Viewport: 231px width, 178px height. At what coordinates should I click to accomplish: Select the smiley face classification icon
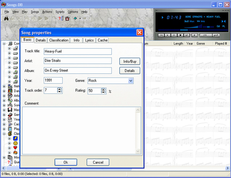click(15, 143)
